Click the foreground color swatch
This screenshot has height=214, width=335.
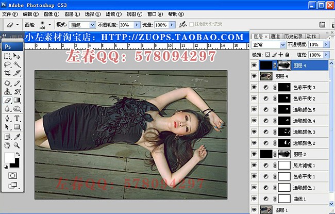pyautogui.click(x=9, y=158)
